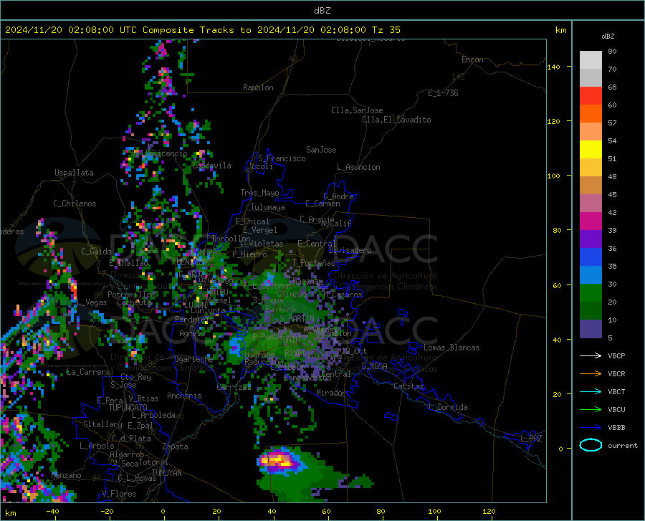Click the Uspallata map label
645x521 pixels.
74,173
